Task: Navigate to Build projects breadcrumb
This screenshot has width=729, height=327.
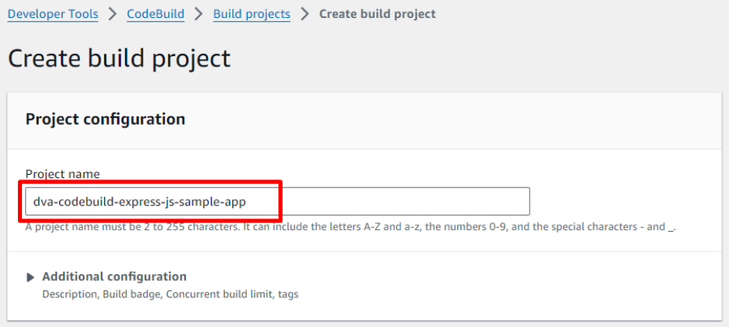Action: coord(251,14)
